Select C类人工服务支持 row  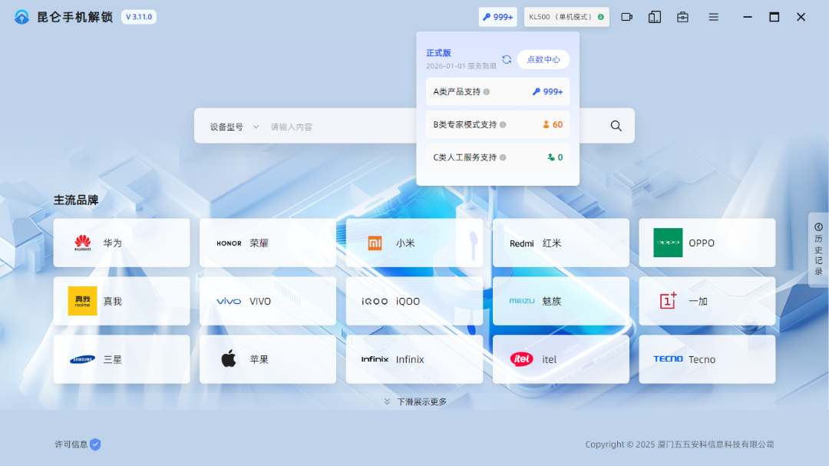click(497, 157)
